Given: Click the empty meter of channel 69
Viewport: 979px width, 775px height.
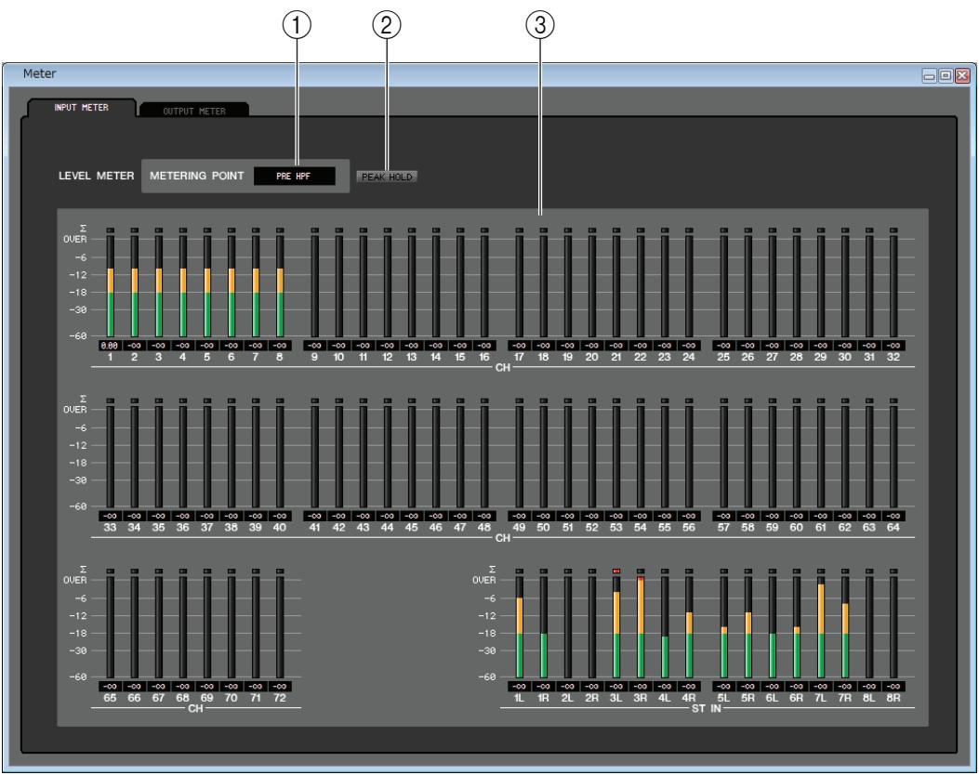Looking at the screenshot, I should [207, 627].
